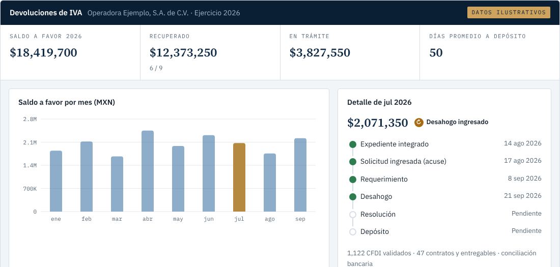Select the mar bar in chart
Viewport: 560px width, 267px height.
117,184
